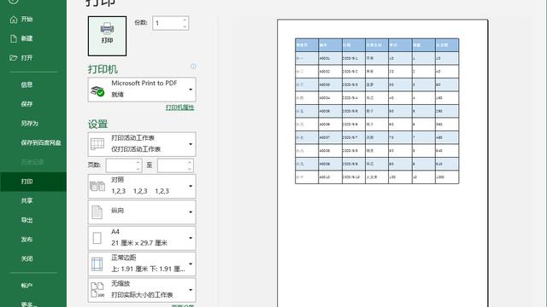Open the 纵向 orientation dropdown

[x=142, y=211]
